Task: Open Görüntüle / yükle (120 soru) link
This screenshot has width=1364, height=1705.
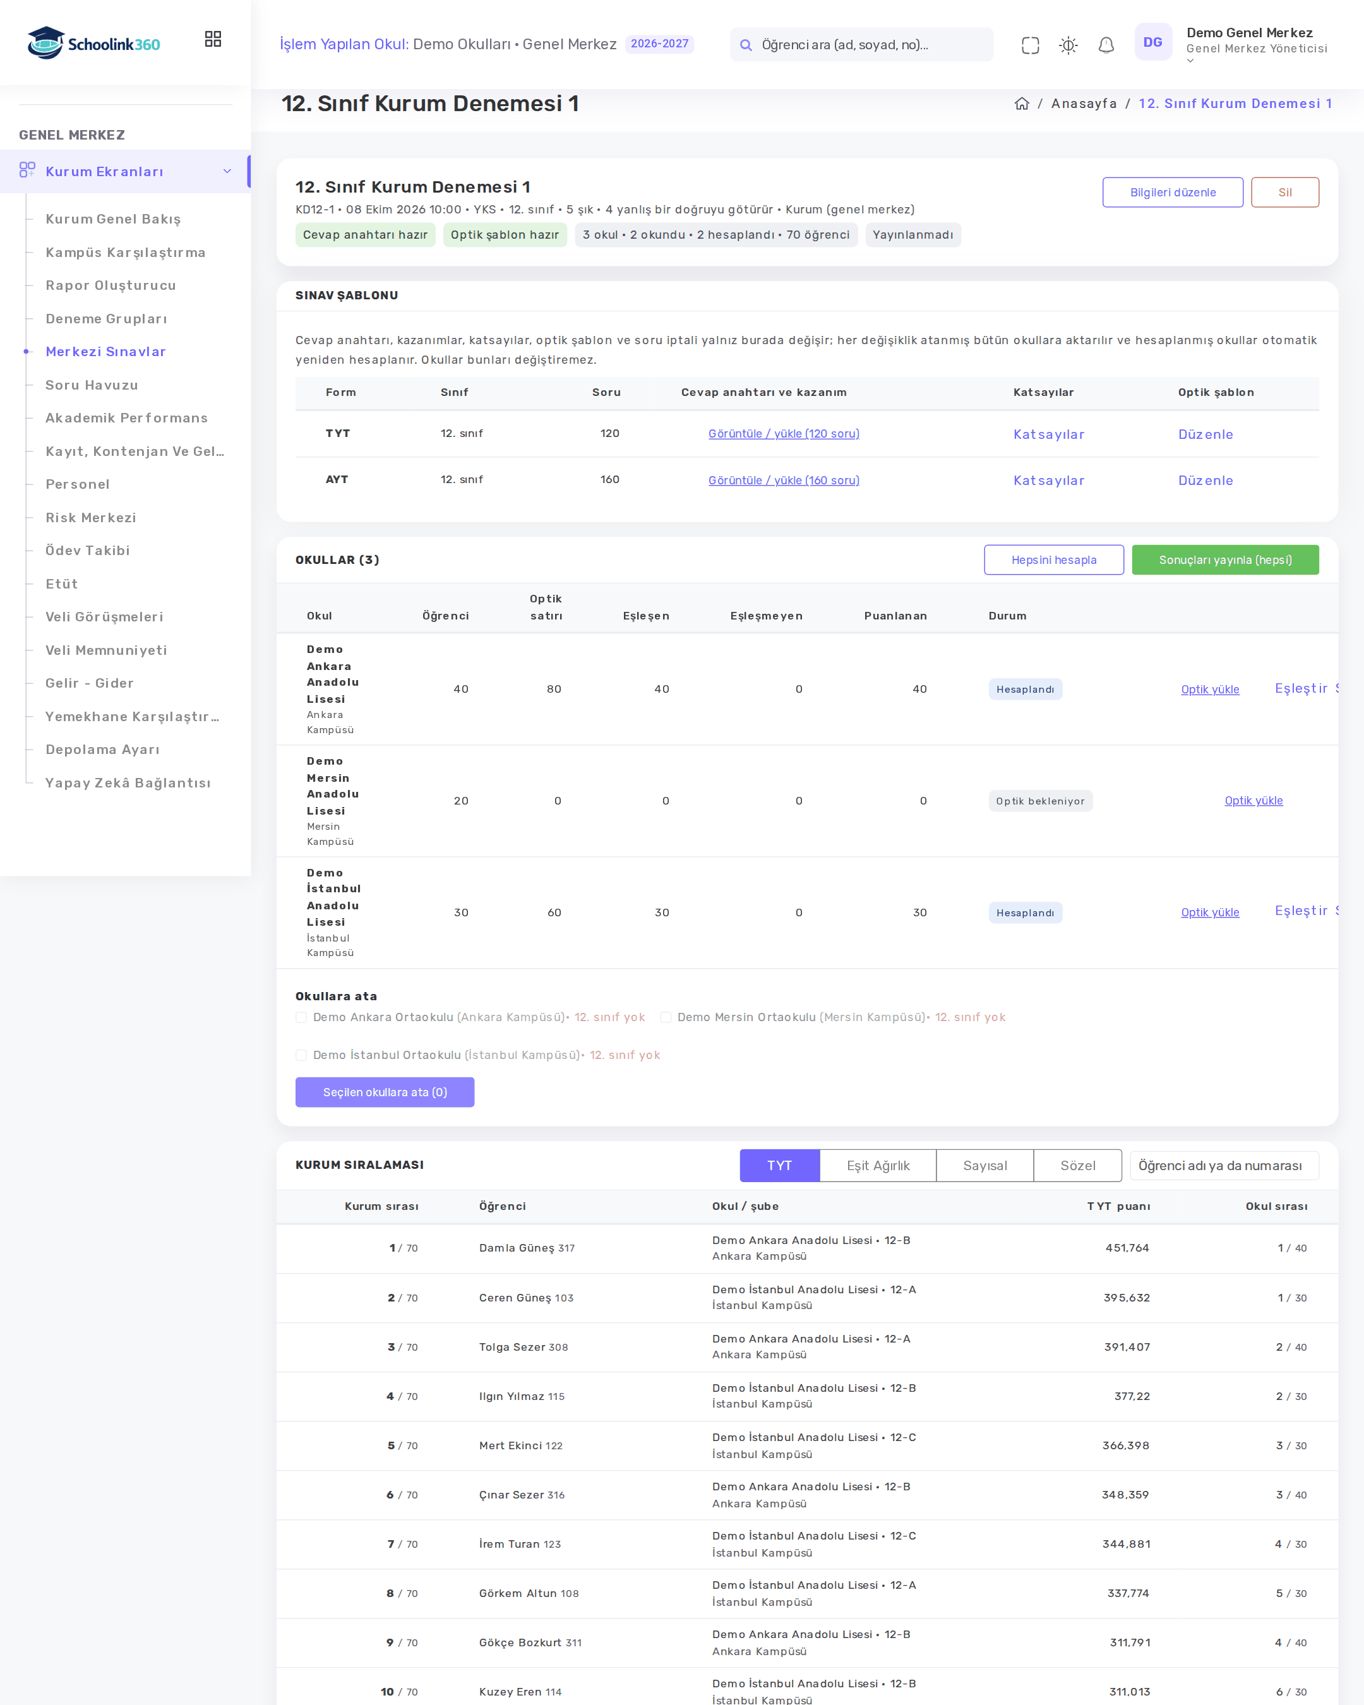Action: [784, 433]
